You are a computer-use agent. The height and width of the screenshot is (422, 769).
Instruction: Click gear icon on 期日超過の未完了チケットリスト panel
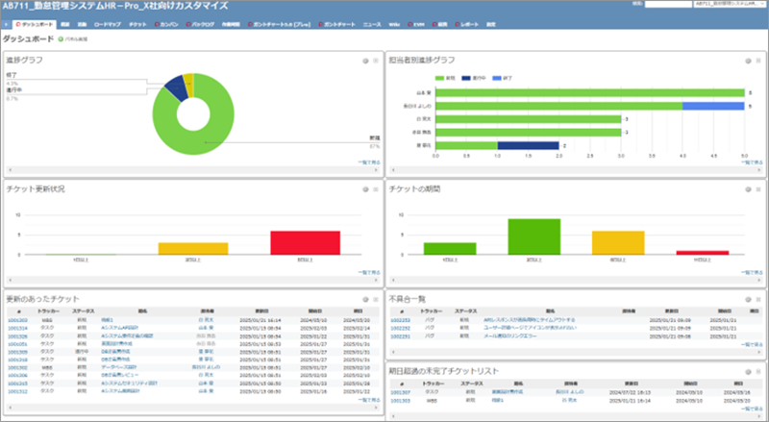coord(750,370)
